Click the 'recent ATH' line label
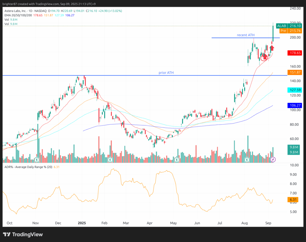This screenshot has width=306, height=242. click(246, 35)
